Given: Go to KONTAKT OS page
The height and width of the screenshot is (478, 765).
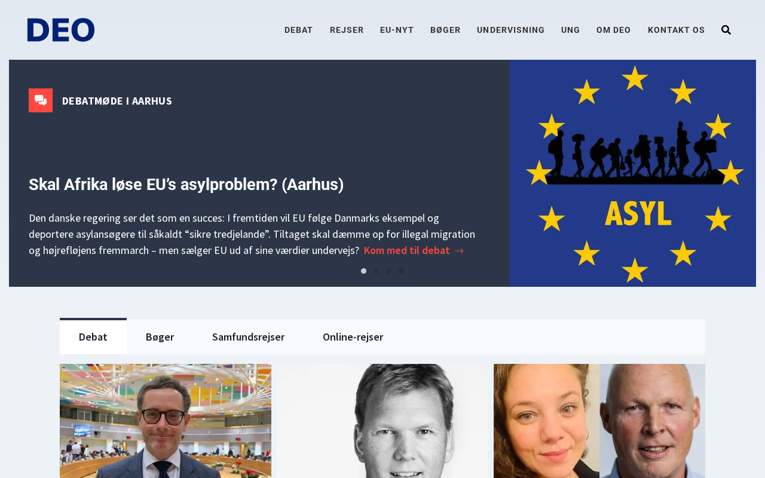Looking at the screenshot, I should point(676,30).
